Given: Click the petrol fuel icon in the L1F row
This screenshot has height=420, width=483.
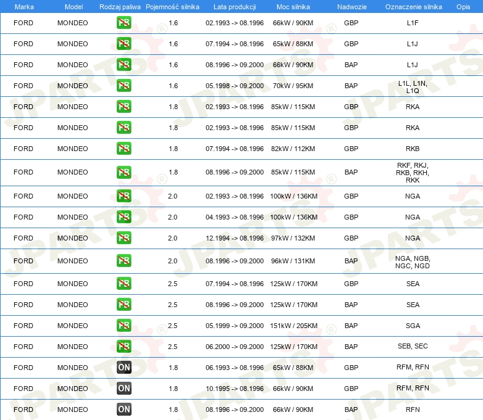Looking at the screenshot, I should [124, 23].
